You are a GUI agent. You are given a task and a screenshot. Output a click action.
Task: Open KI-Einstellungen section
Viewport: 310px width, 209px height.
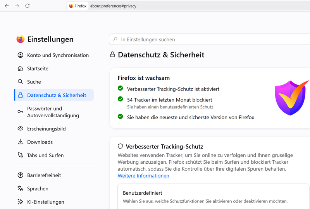[54, 202]
